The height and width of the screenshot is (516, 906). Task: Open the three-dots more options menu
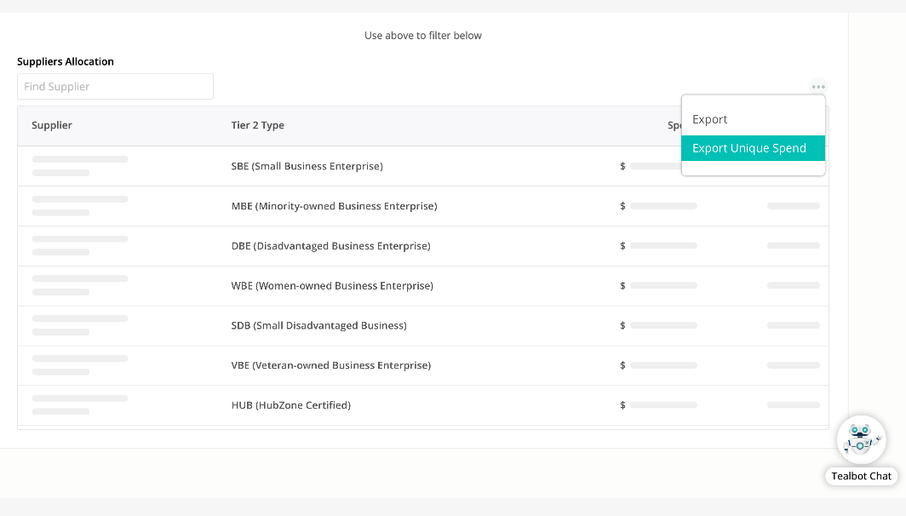[x=818, y=87]
